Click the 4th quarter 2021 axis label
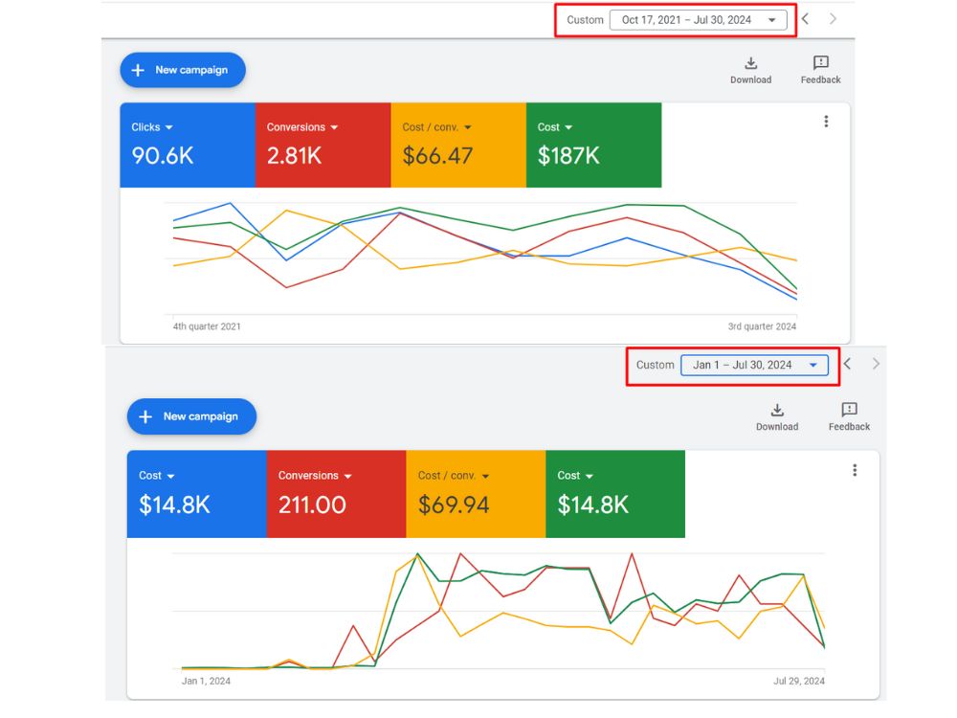Image resolution: width=957 pixels, height=718 pixels. click(x=207, y=326)
